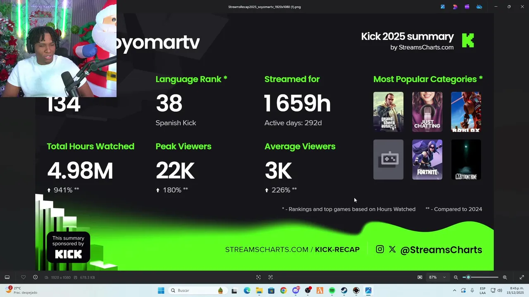The width and height of the screenshot is (529, 297).
Task: Switch to OBS Studio with red dot badge
Action: pos(308,290)
